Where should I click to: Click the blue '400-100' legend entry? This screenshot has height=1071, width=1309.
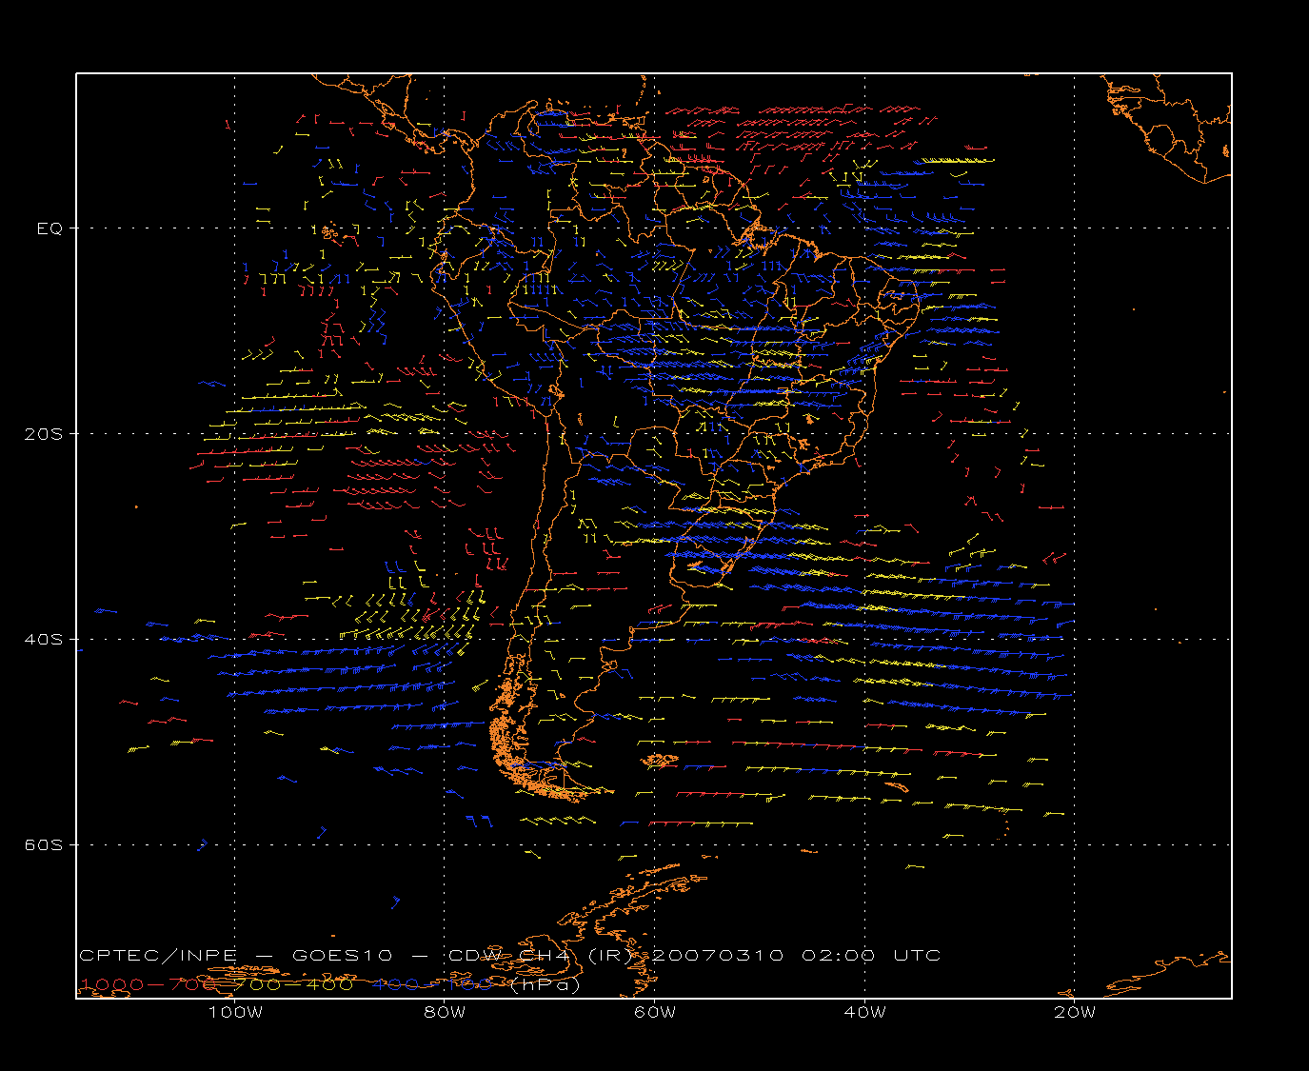coord(432,984)
